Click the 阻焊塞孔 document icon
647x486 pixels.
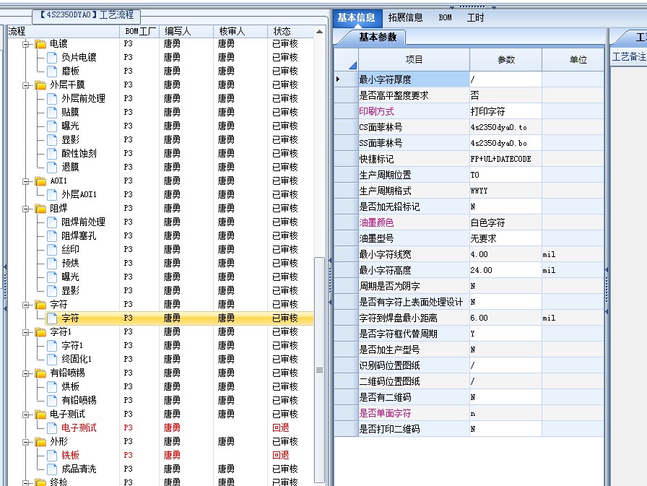click(52, 236)
